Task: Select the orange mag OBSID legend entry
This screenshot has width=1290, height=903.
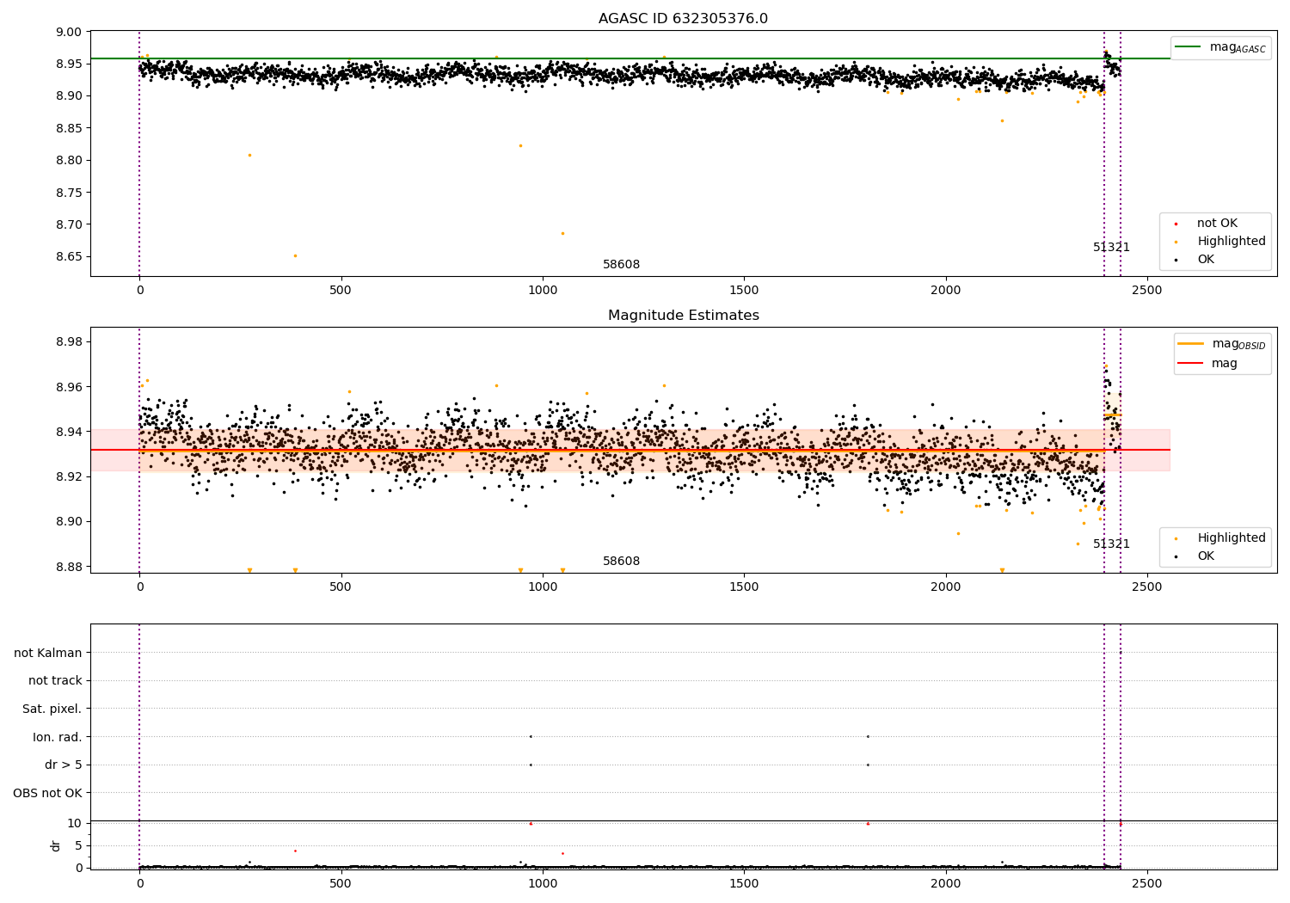Action: [1222, 344]
